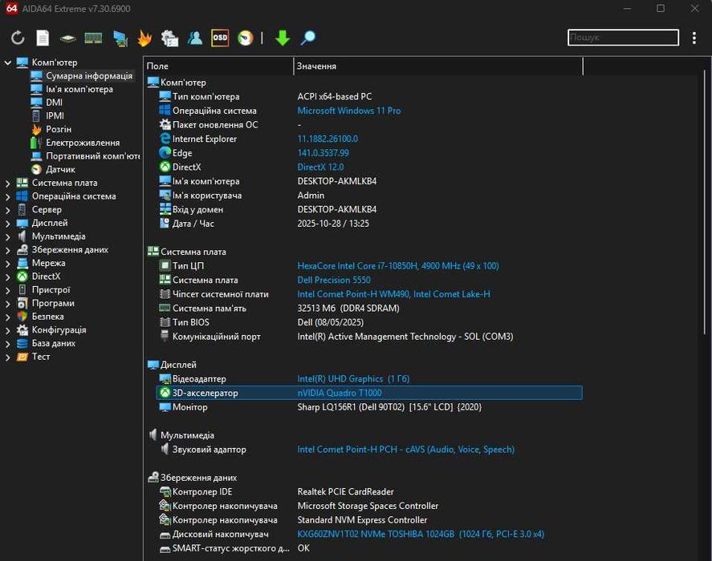This screenshot has width=712, height=561.
Task: Open the Електроживлення tree item
Action: [83, 143]
